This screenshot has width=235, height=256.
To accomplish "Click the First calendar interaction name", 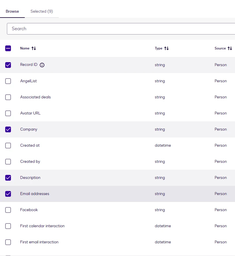I will [x=42, y=226].
